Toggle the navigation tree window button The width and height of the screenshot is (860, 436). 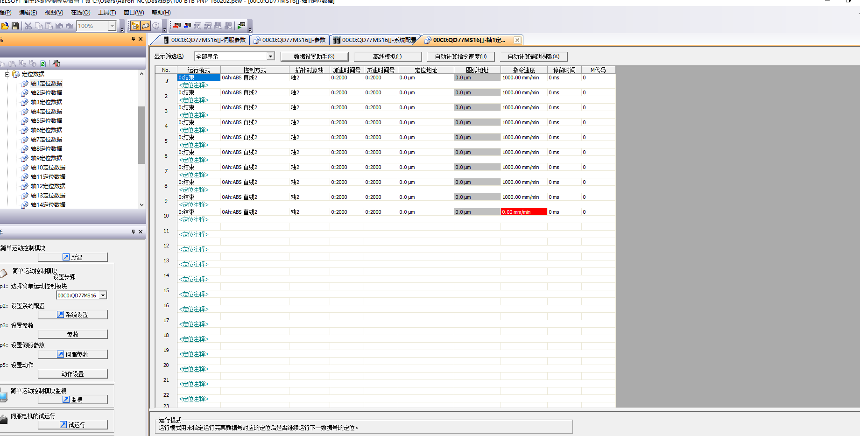pos(135,26)
